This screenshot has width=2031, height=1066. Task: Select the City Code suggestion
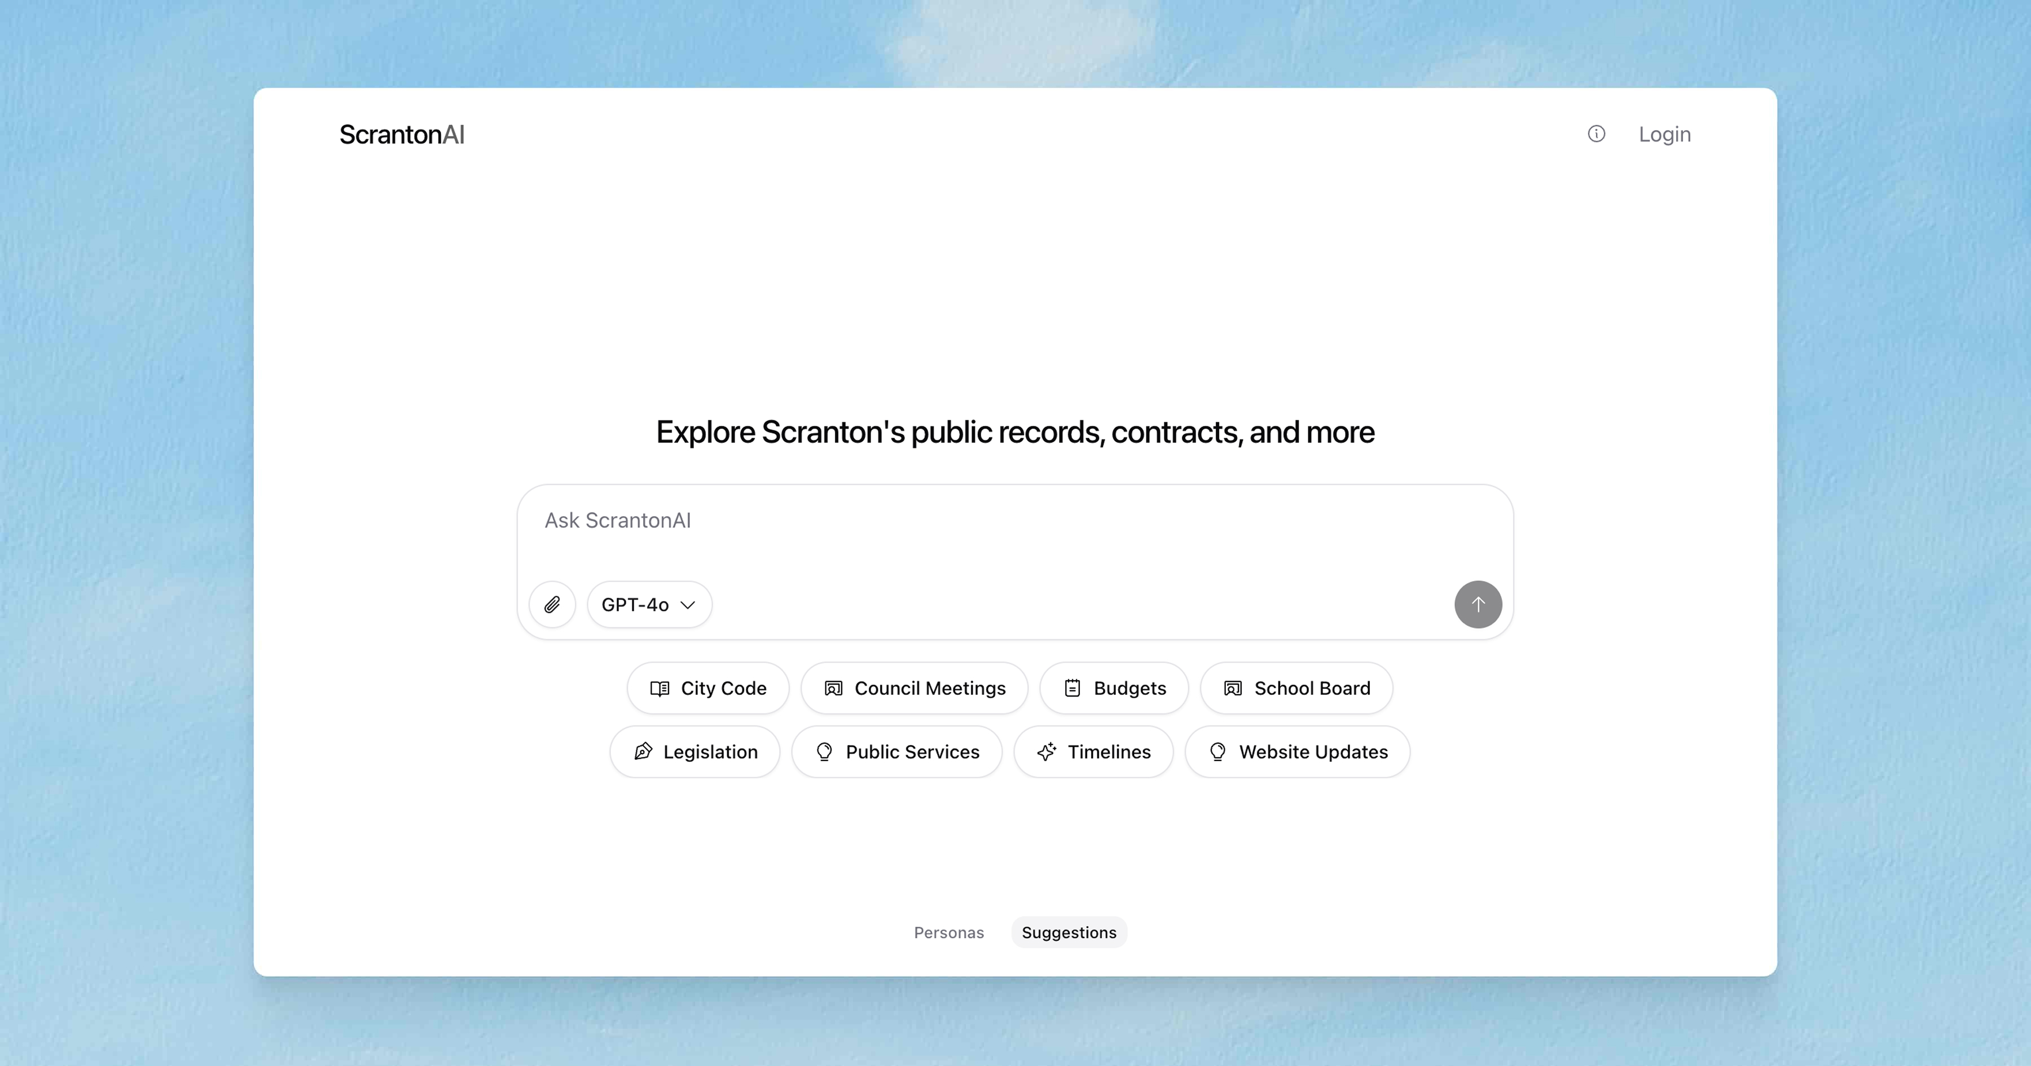tap(708, 688)
